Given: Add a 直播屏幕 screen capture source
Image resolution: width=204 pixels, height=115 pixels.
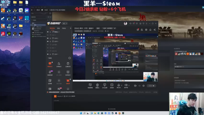Looking at the screenshot, I should [x=90, y=86].
